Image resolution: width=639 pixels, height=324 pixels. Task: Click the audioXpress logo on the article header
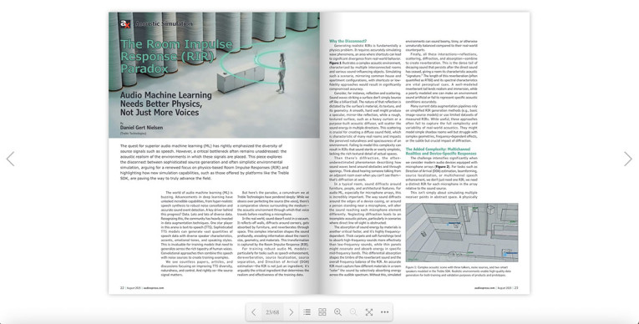(125, 24)
